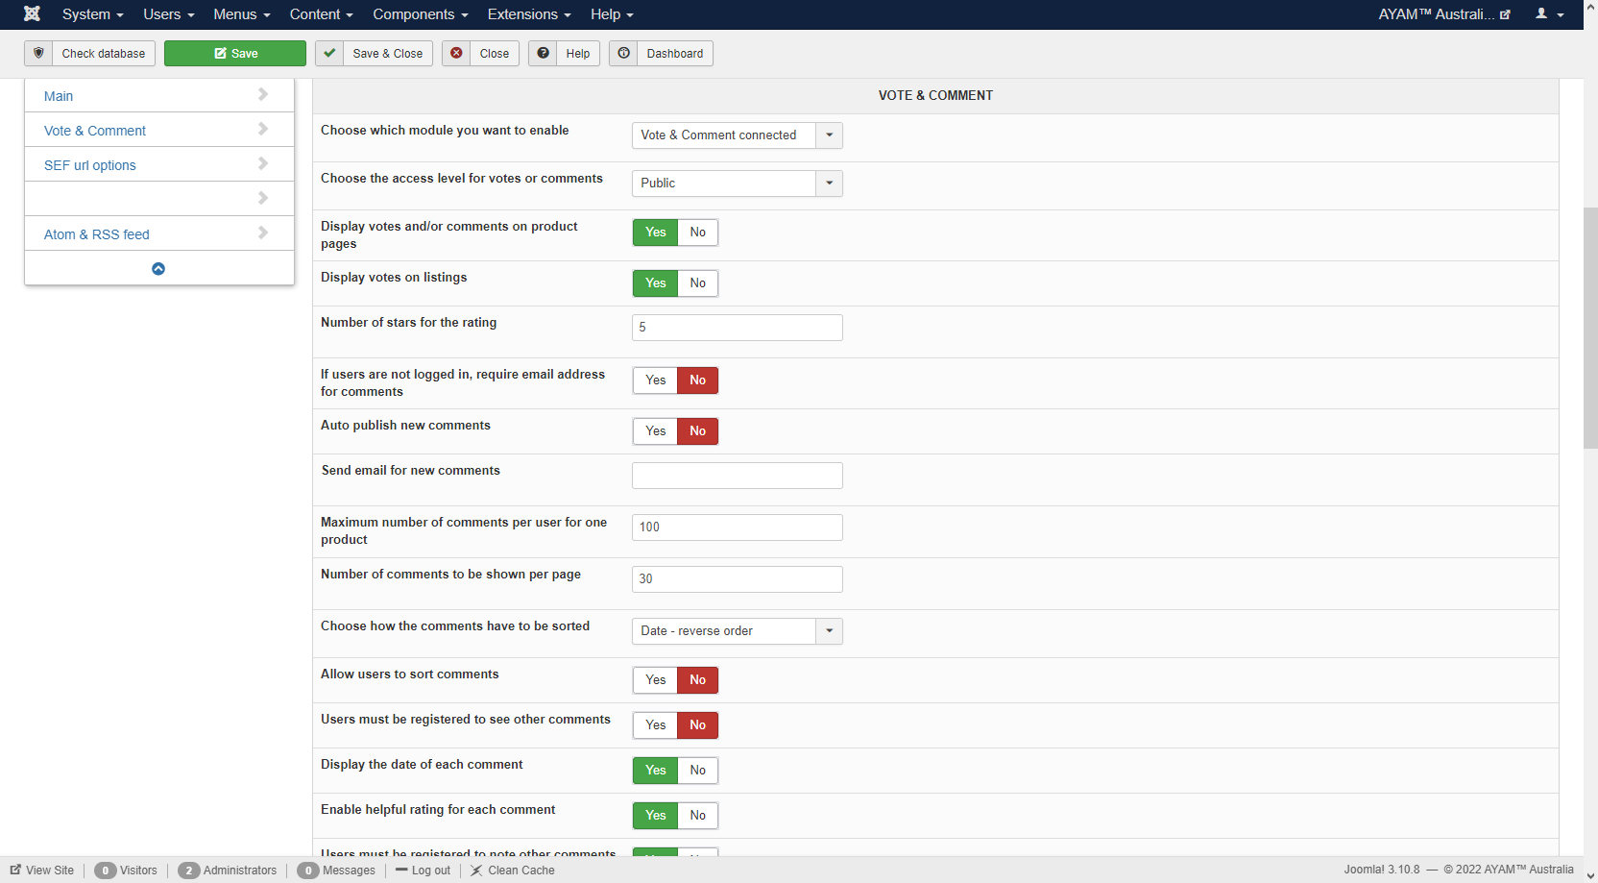Turn off Display the date of each comment
The width and height of the screenshot is (1598, 883).
click(x=698, y=771)
